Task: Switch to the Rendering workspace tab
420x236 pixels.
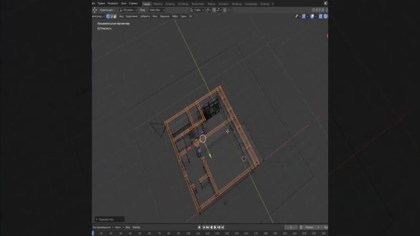Action: [x=236, y=4]
